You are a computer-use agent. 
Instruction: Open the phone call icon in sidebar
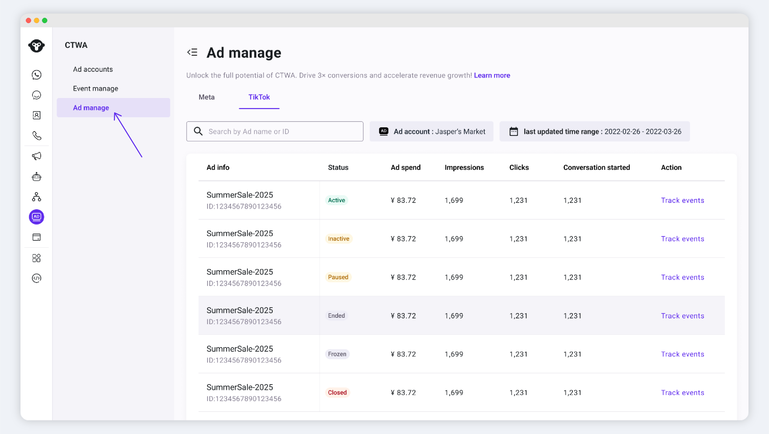click(36, 136)
